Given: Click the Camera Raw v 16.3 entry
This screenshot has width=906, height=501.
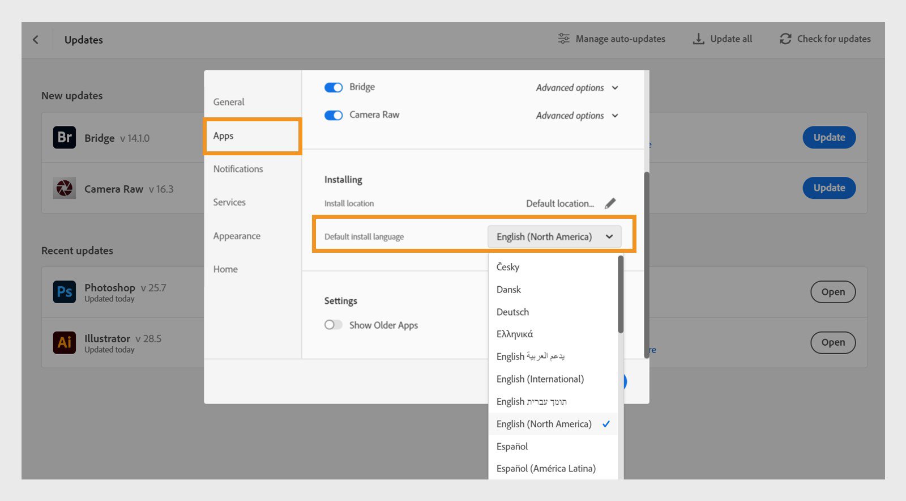Looking at the screenshot, I should tap(129, 189).
